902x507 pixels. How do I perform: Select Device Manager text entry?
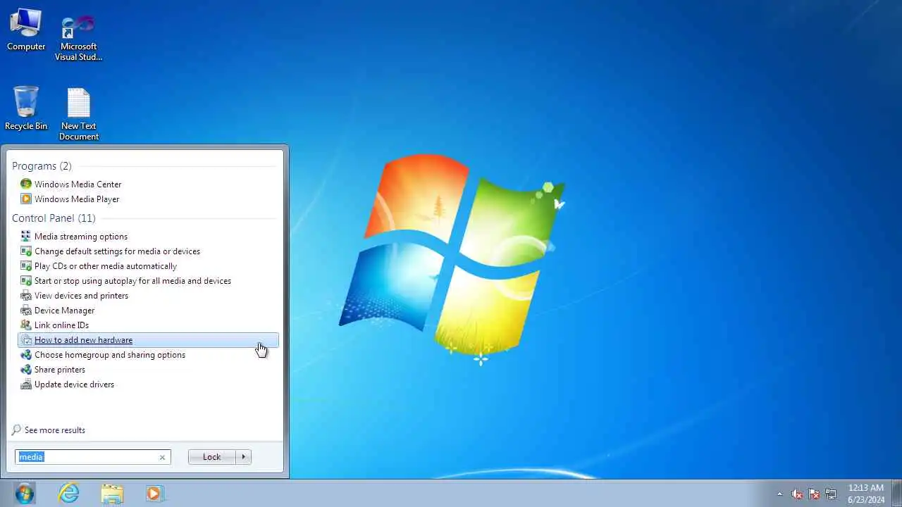pyautogui.click(x=64, y=311)
